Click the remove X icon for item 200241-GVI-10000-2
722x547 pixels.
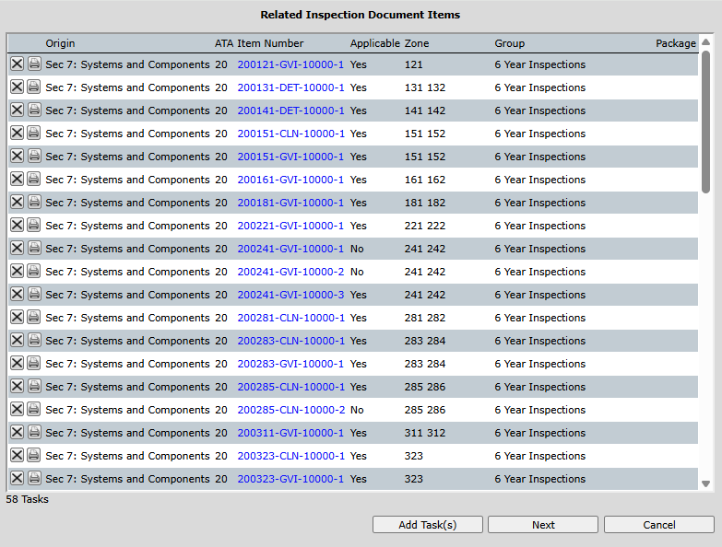[x=17, y=271]
